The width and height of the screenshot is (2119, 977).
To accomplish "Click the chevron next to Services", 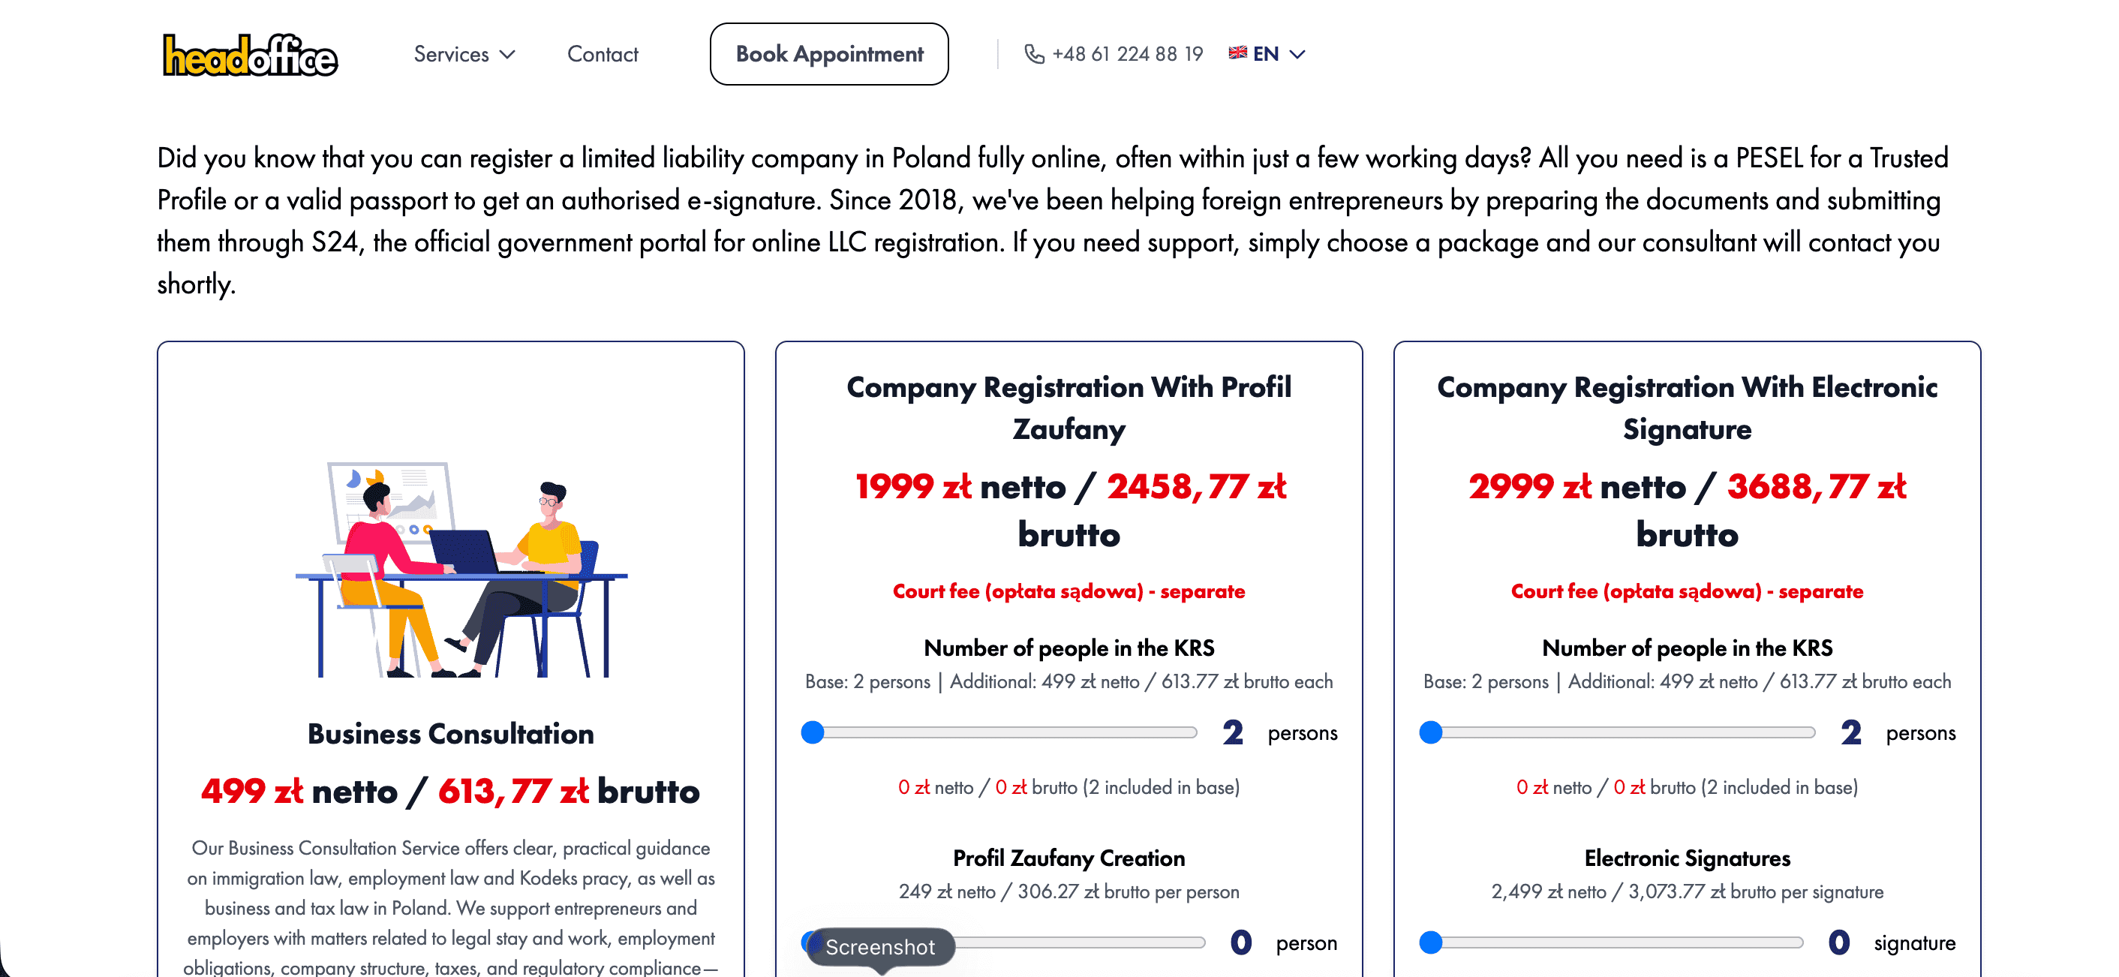I will coord(508,54).
